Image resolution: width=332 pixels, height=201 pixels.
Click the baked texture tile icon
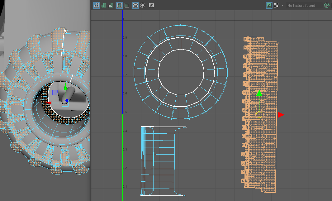(x=110, y=5)
